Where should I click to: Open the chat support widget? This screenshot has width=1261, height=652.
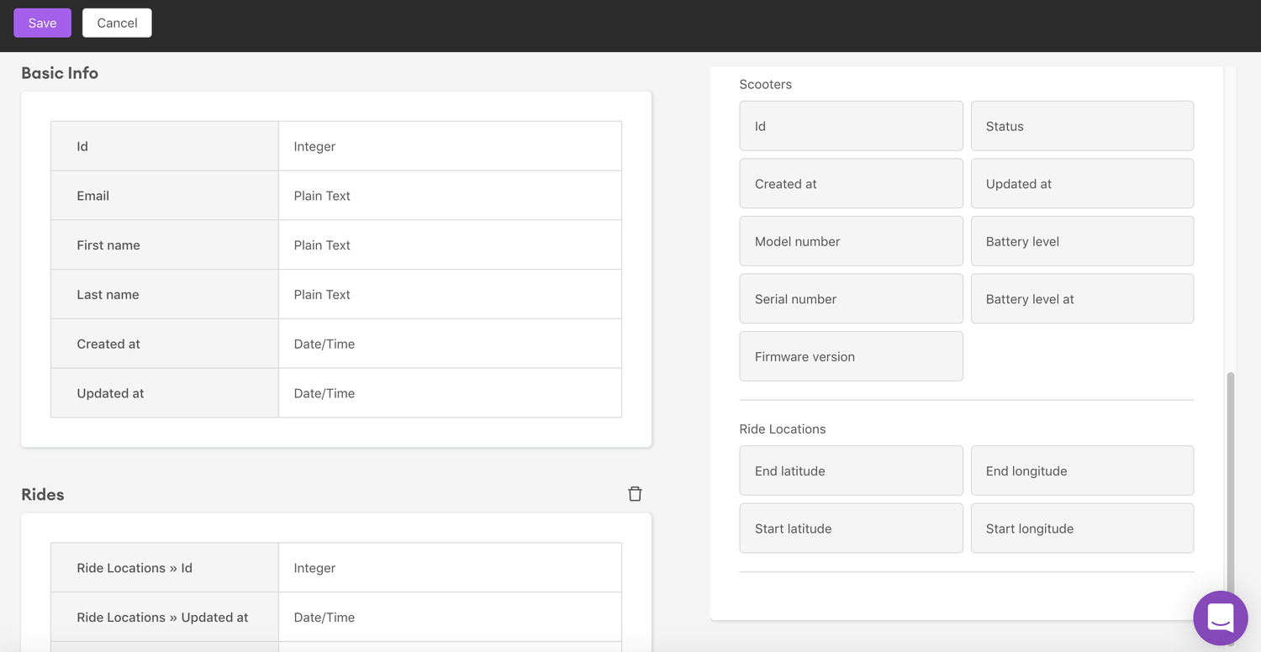[1220, 618]
